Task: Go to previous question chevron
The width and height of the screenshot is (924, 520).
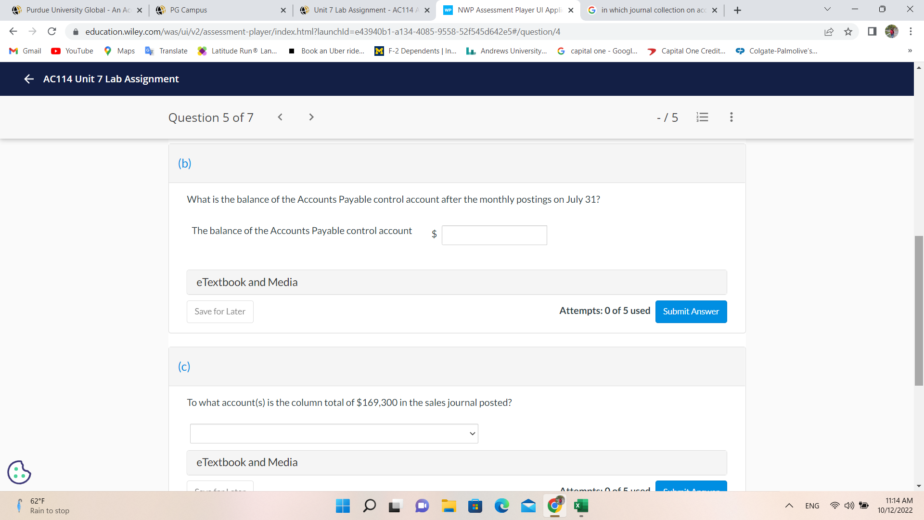Action: [x=280, y=117]
